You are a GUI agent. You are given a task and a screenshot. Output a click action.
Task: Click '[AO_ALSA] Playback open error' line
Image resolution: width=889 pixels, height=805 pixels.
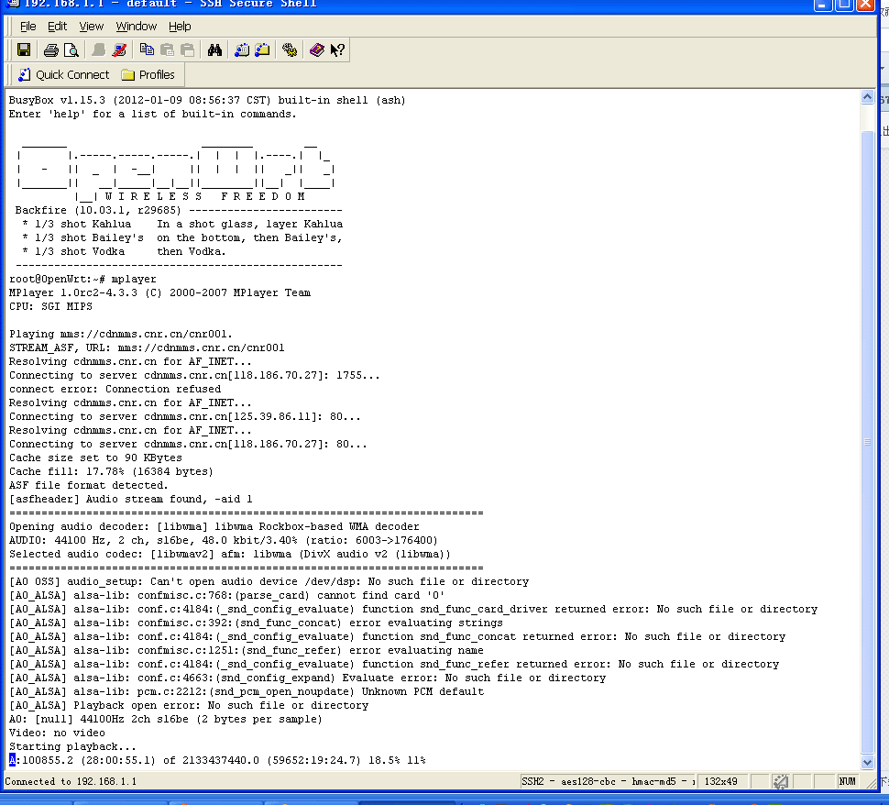(x=189, y=706)
